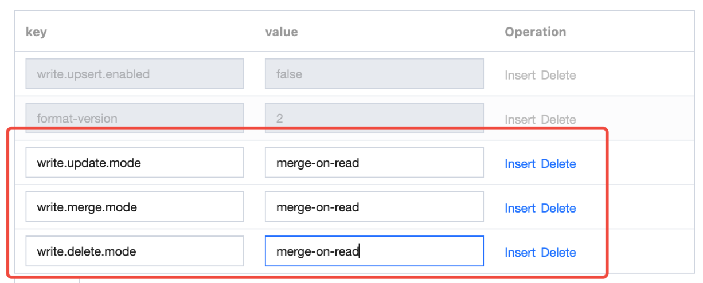Screen dimensions: 703x283
Task: Click the format-version value field showing 2
Action: pos(374,119)
